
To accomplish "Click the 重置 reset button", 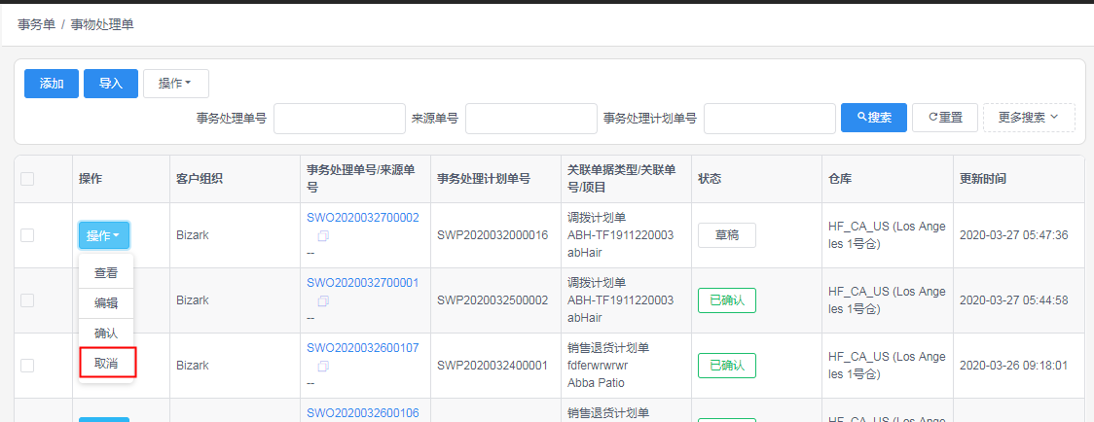I will click(x=945, y=118).
